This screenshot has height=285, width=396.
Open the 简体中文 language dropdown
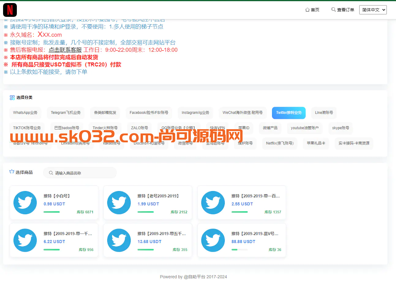373,10
